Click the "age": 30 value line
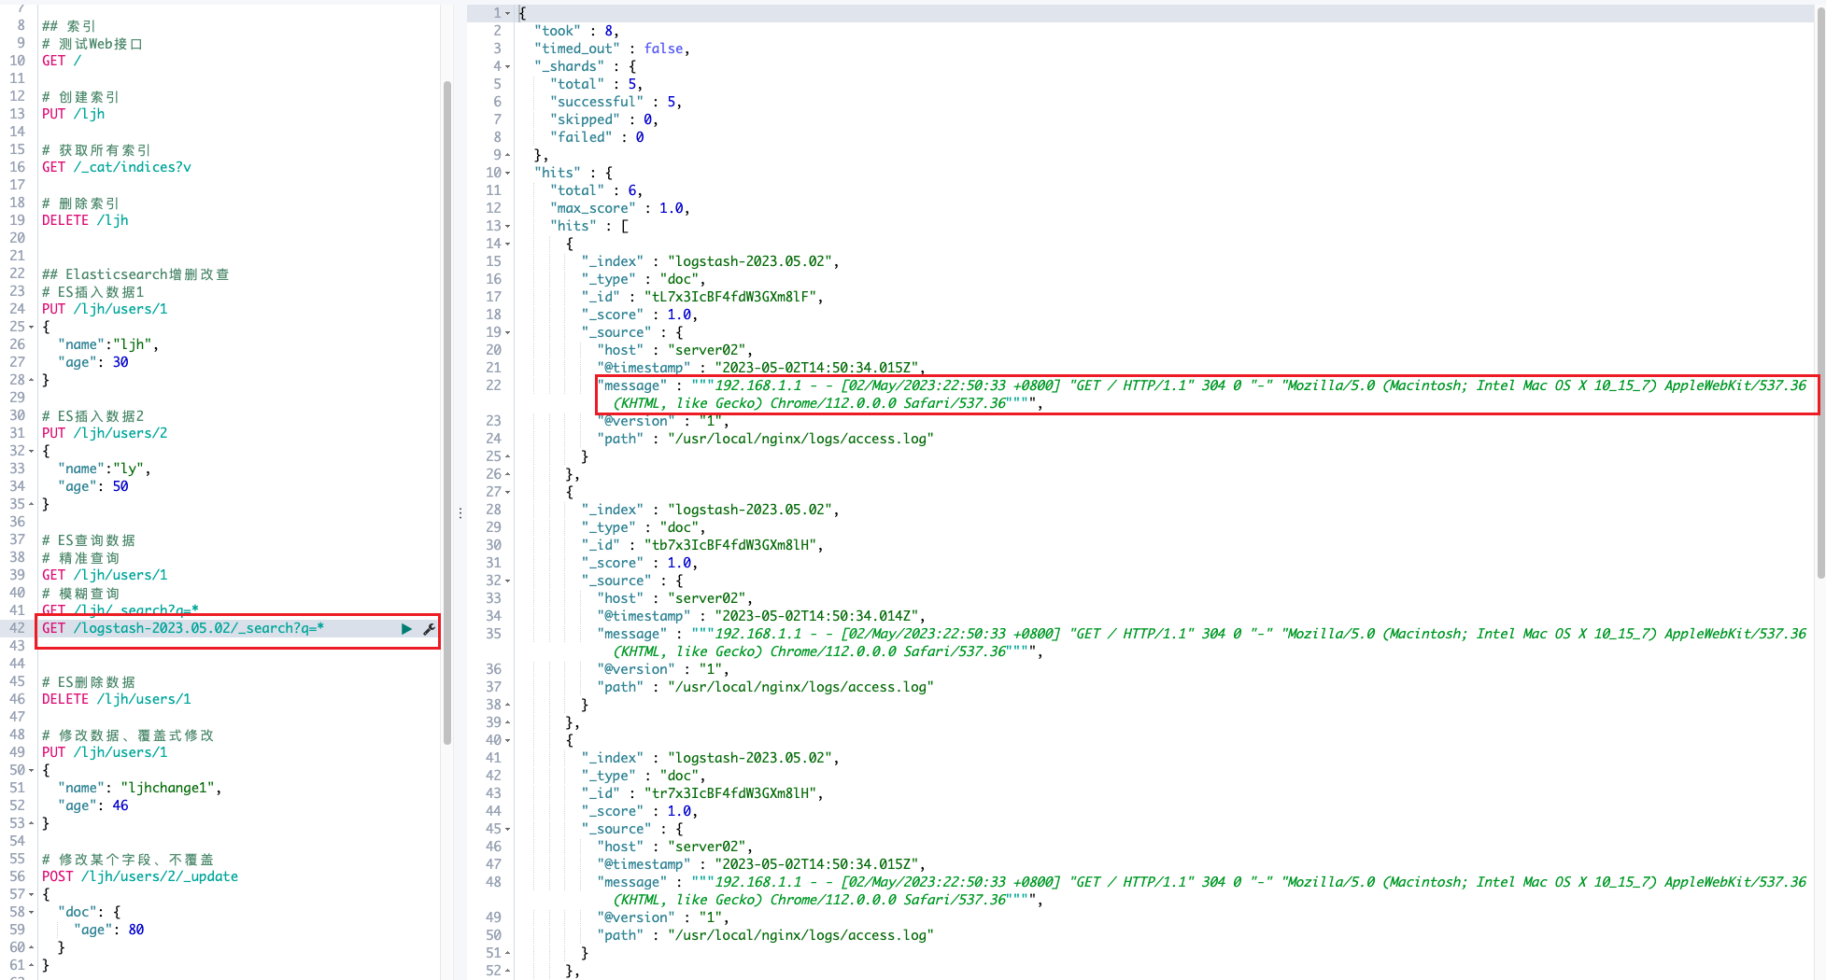This screenshot has width=1826, height=980. 93,362
